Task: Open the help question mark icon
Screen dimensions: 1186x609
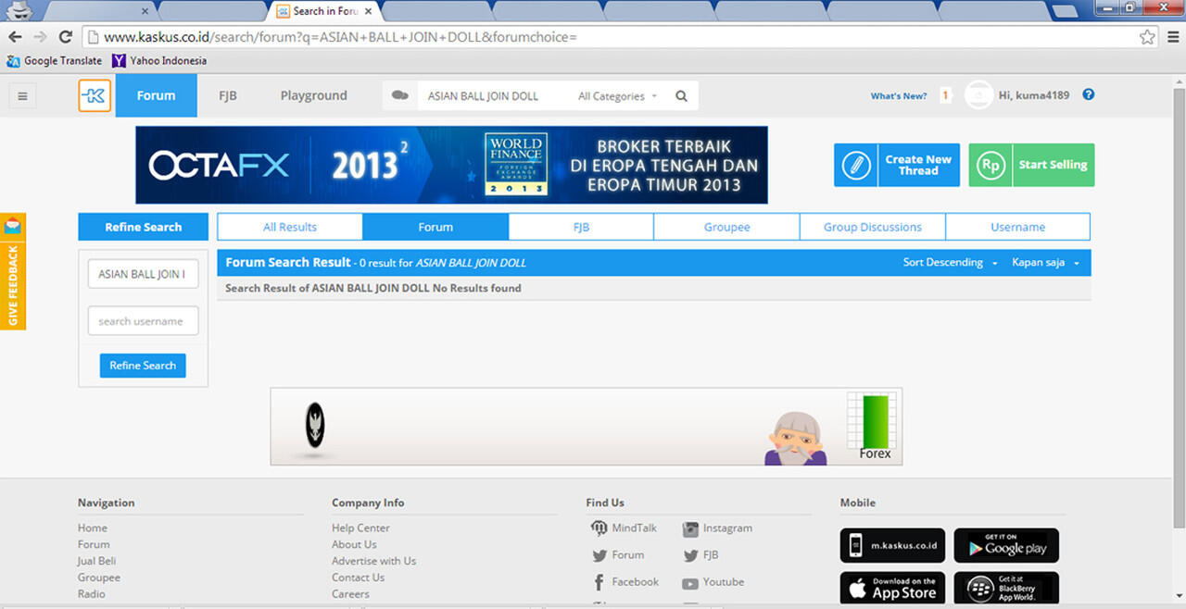Action: click(x=1089, y=94)
